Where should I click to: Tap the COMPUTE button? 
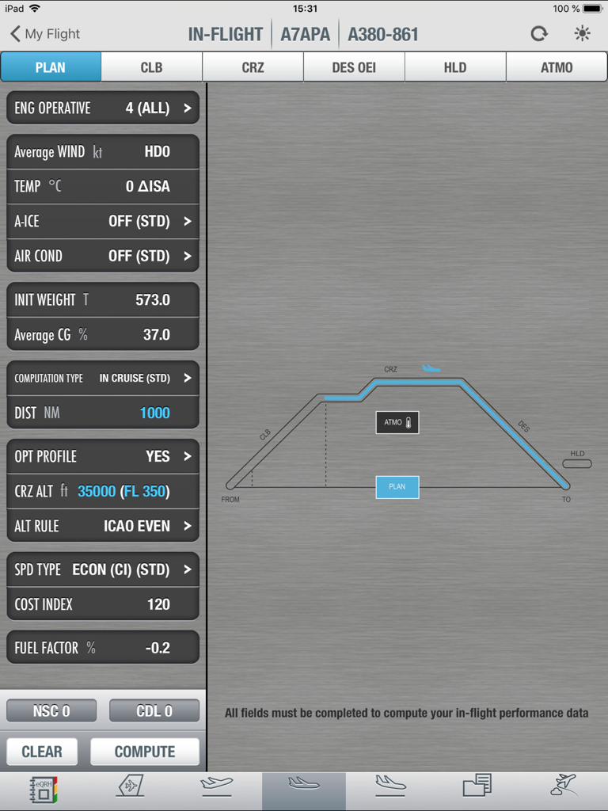click(145, 752)
